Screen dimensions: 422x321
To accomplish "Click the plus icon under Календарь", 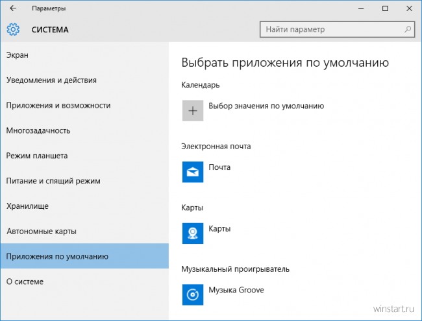I will (x=193, y=110).
